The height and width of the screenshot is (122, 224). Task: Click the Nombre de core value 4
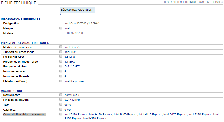(65, 71)
